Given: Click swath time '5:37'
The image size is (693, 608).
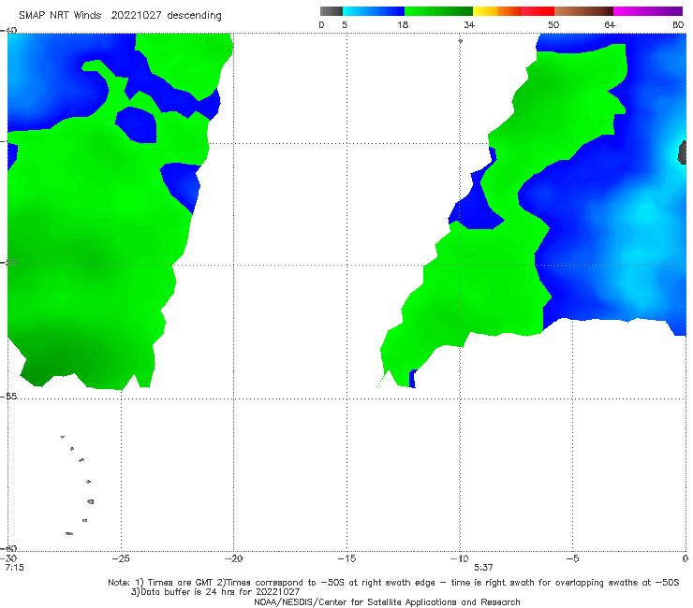Looking at the screenshot, I should point(483,568).
